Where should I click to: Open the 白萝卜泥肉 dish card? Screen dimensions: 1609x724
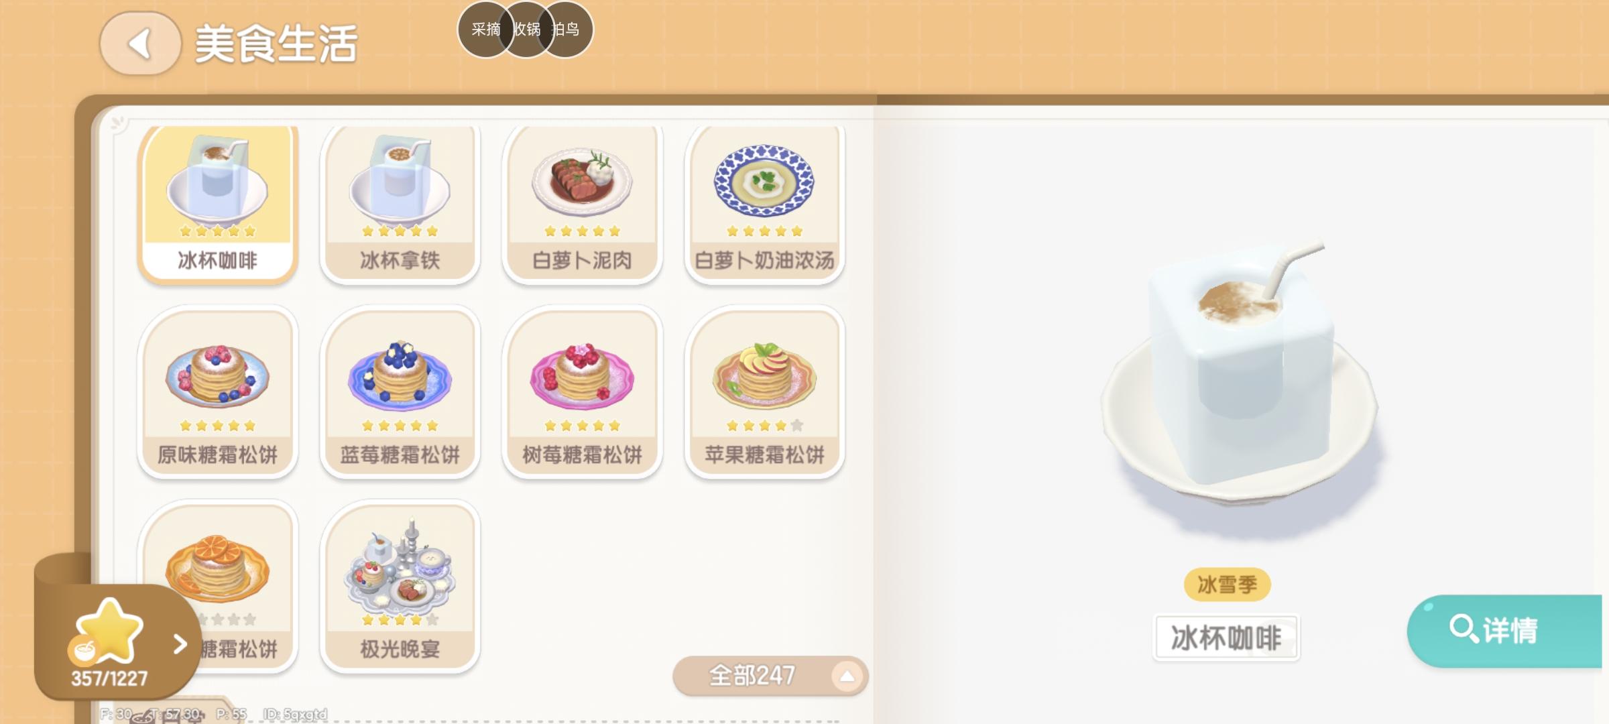point(582,202)
